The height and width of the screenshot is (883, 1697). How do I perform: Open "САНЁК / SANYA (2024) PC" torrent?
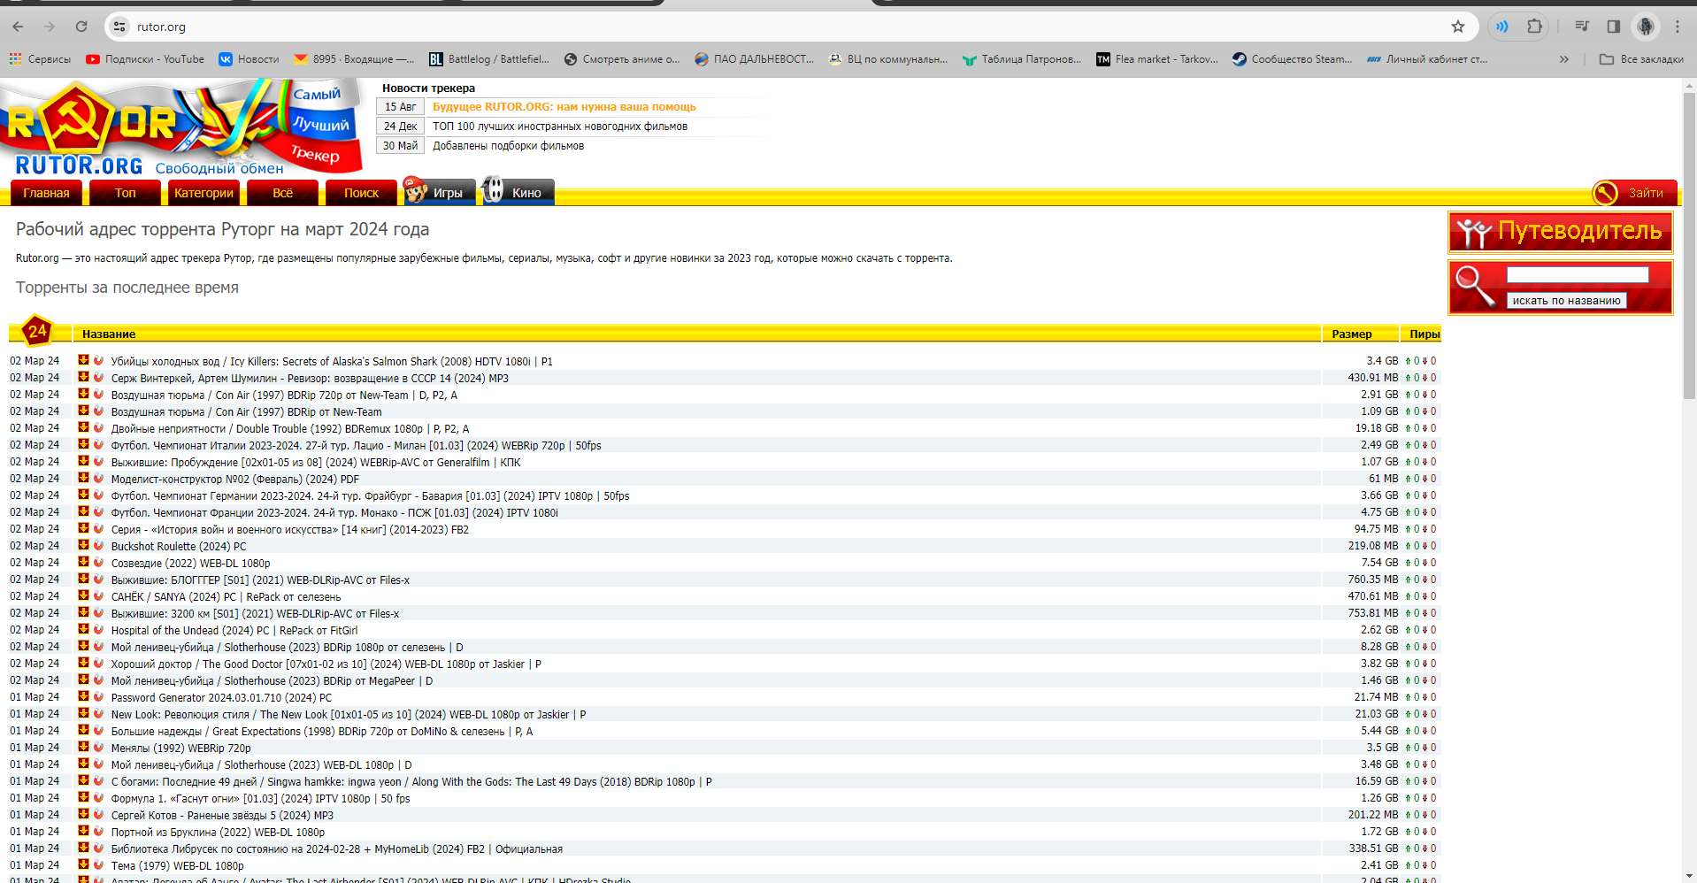226,597
